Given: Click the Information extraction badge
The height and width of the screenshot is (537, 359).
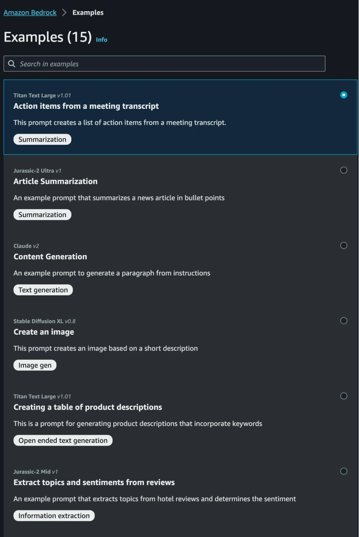Looking at the screenshot, I should tap(53, 515).
